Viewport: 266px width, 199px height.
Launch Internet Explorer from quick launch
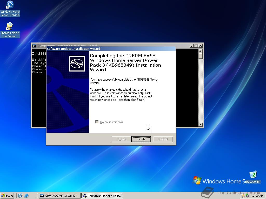[26, 196]
